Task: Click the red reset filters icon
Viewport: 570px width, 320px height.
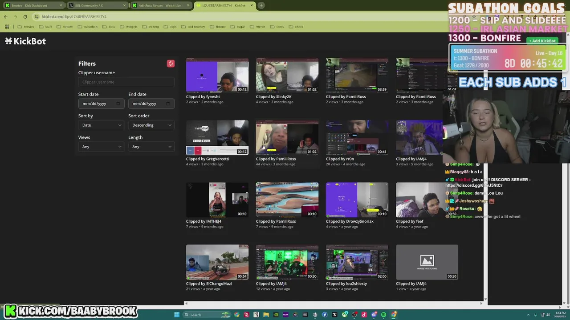Action: 171,64
